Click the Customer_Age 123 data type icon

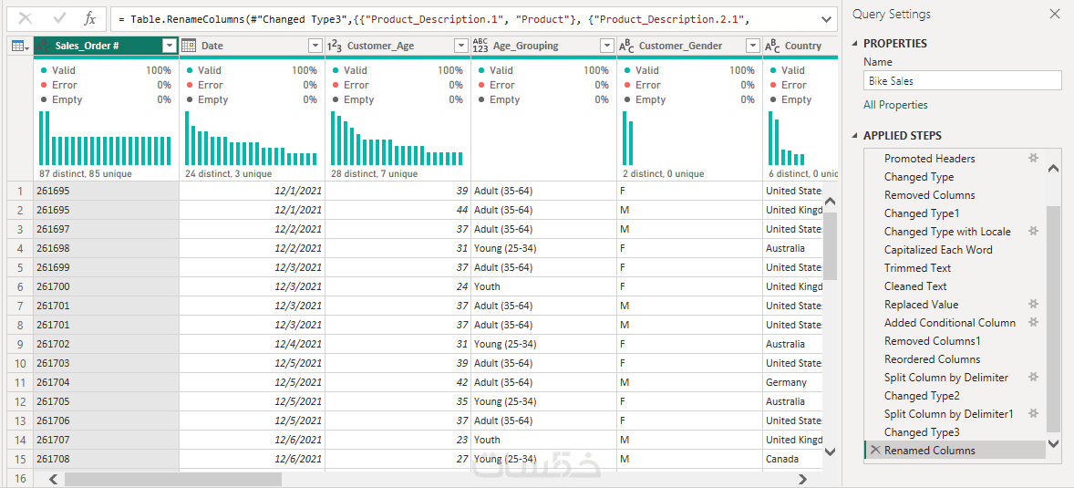(x=335, y=46)
